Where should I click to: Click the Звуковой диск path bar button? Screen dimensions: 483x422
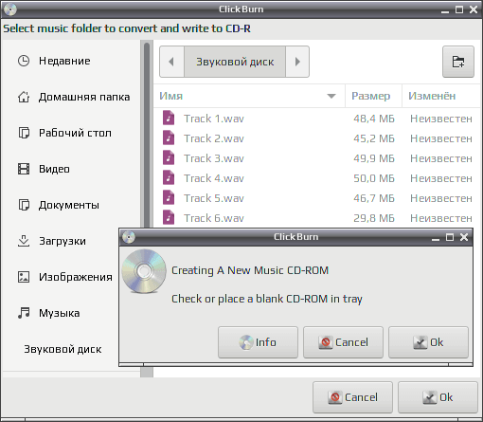(x=235, y=62)
